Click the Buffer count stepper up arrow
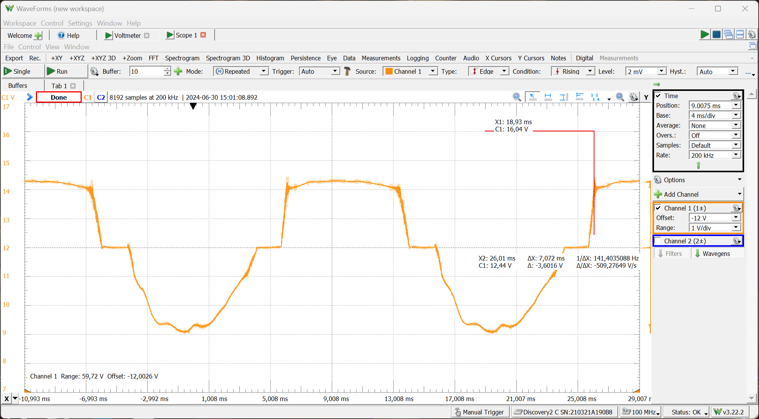This screenshot has height=419, width=759. coord(167,69)
